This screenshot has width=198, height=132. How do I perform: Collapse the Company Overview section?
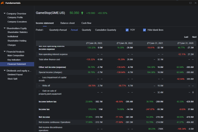click(x=5, y=13)
